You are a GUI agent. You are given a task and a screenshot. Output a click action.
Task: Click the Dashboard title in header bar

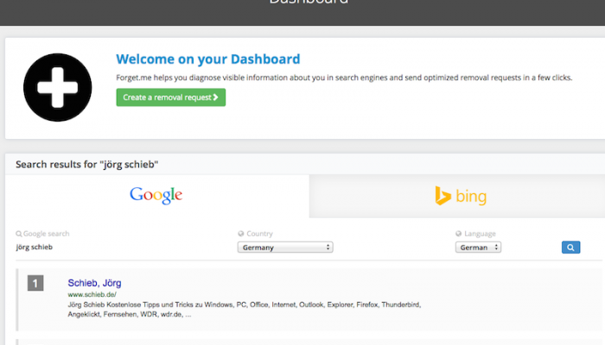309,3
